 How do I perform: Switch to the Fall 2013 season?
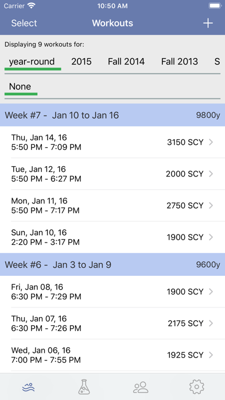(x=180, y=61)
